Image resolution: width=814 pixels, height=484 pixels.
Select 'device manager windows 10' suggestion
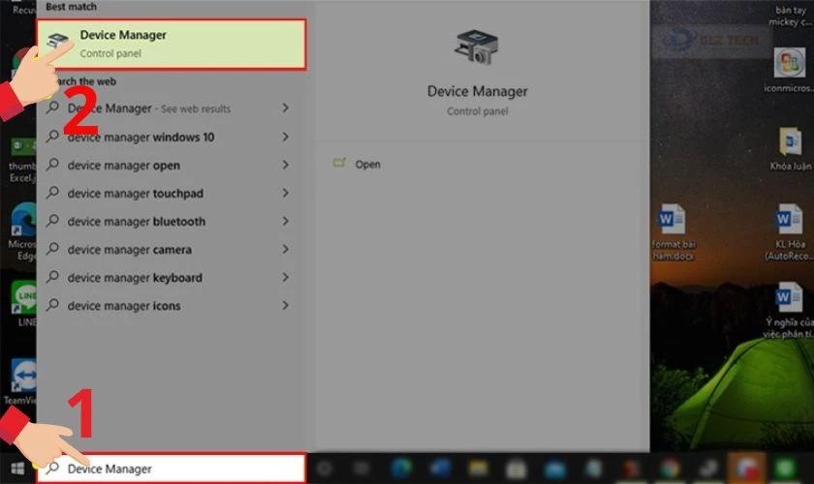pyautogui.click(x=172, y=136)
